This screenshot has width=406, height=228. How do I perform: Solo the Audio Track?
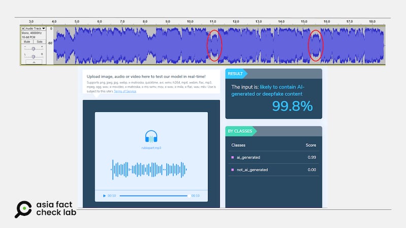(39, 42)
